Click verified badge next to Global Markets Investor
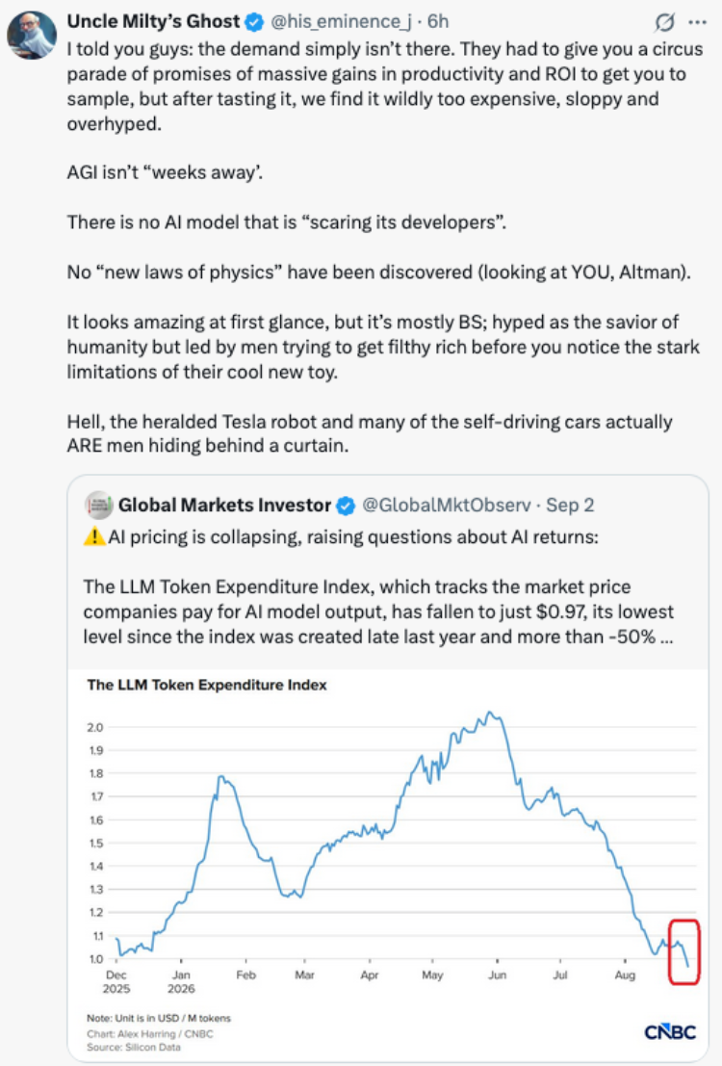722x1066 pixels. (346, 506)
